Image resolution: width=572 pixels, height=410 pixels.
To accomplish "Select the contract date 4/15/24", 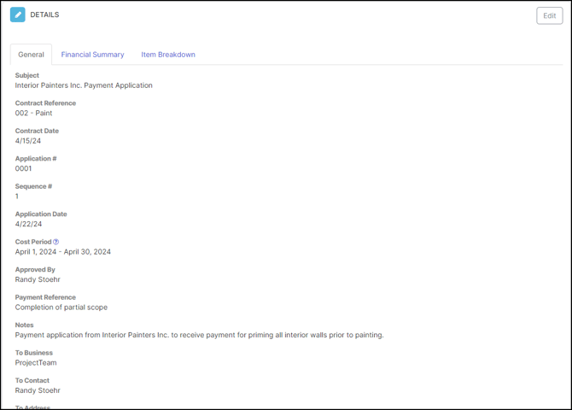I will [28, 141].
